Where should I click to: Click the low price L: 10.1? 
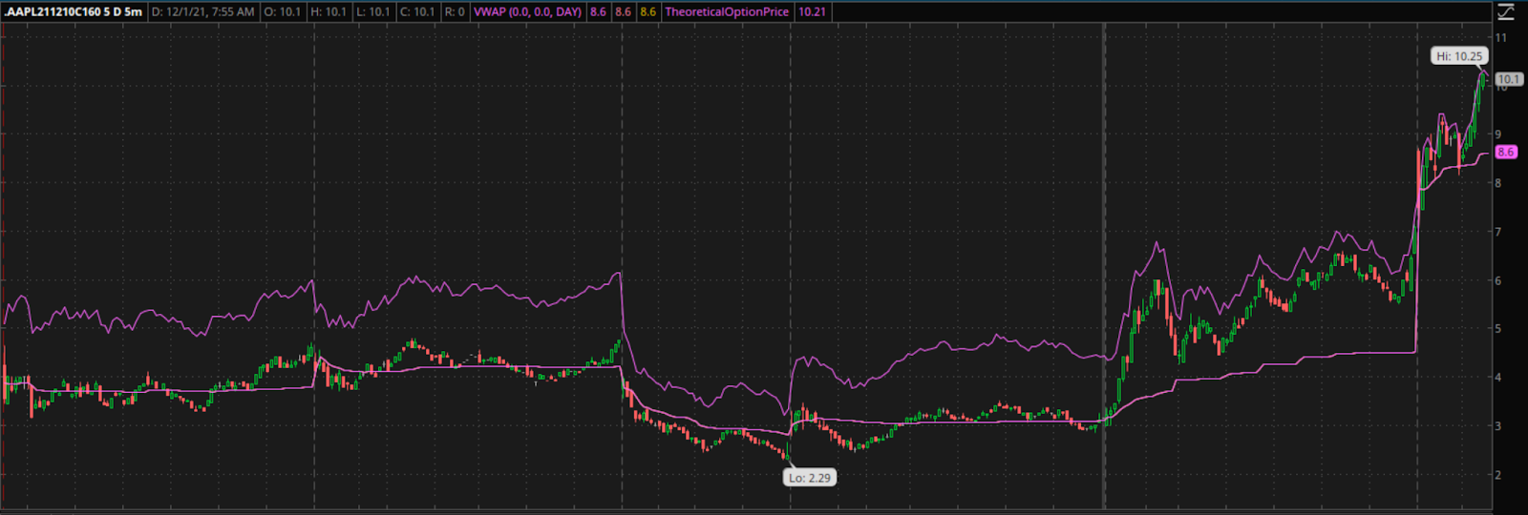click(x=372, y=11)
